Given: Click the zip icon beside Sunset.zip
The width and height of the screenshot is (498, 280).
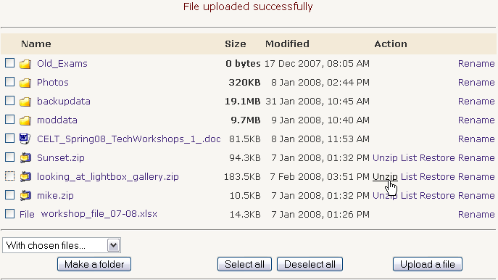Looking at the screenshot, I should pos(25,157).
